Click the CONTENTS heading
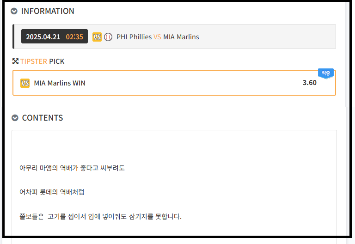Viewport: 355px width, 244px height. click(x=43, y=118)
